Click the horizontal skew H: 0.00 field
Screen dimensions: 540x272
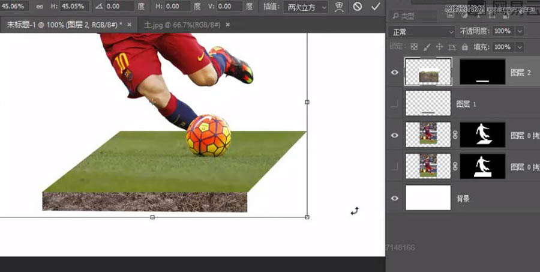174,7
